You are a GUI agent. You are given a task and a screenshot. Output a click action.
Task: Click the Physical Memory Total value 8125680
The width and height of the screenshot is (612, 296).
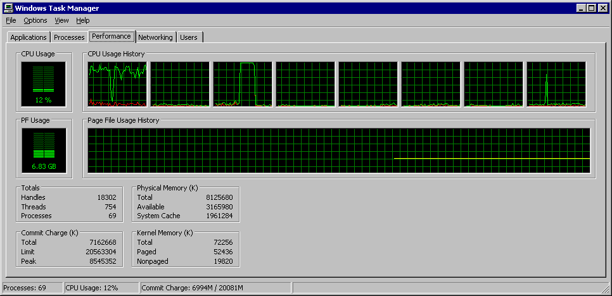[x=219, y=197]
